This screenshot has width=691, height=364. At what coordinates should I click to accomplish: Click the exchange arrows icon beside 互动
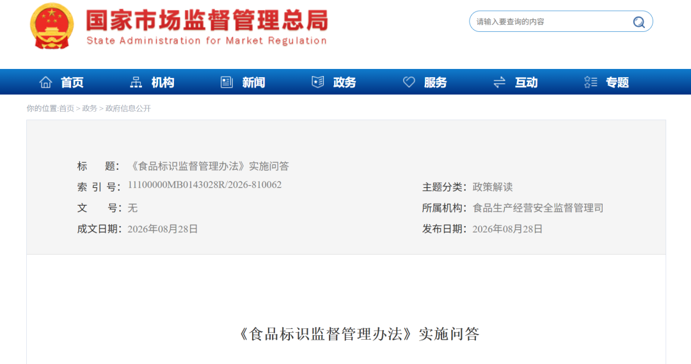tap(499, 82)
